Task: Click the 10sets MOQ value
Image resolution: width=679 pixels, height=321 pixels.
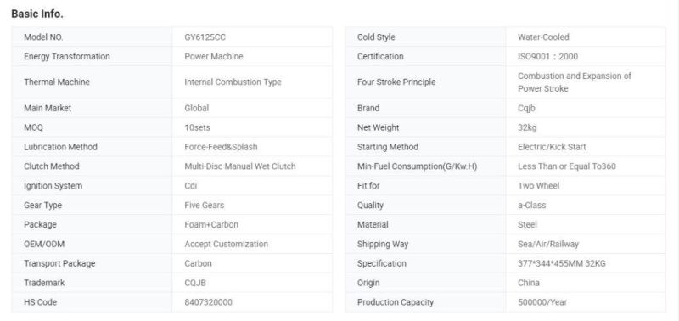Action: [197, 127]
